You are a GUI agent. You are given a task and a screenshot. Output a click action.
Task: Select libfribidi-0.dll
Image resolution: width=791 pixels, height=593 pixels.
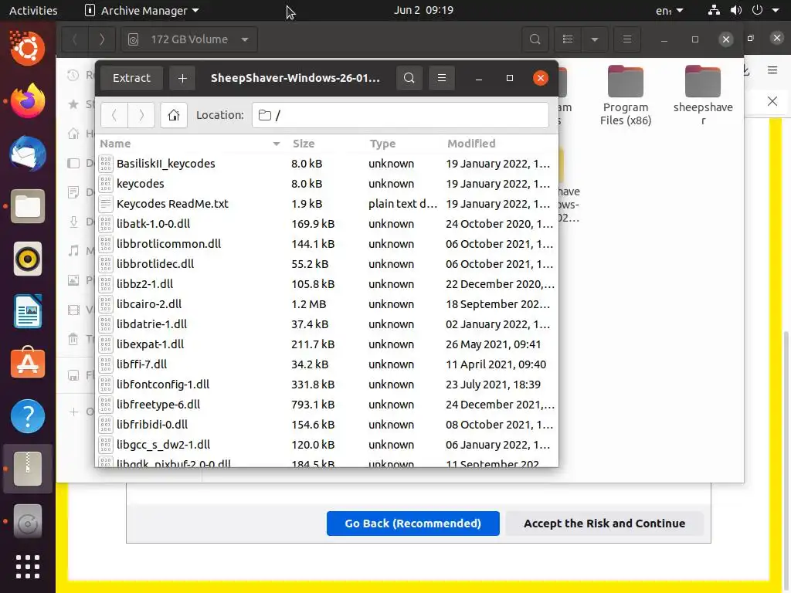(x=327, y=425)
